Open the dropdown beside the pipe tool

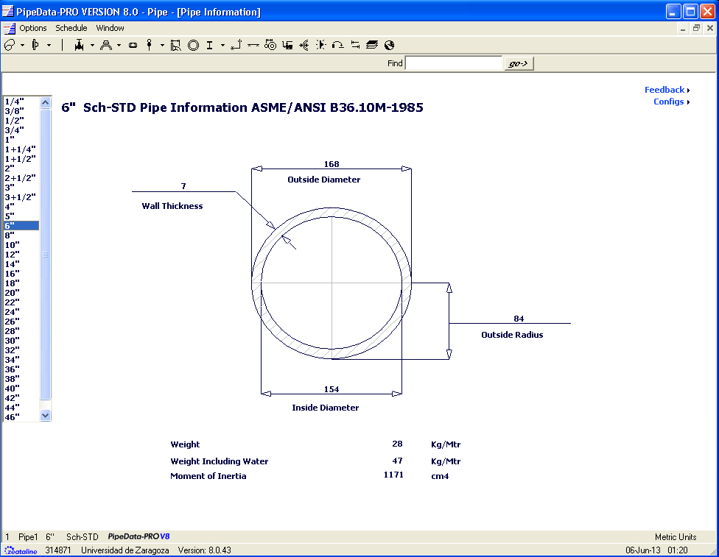click(21, 45)
